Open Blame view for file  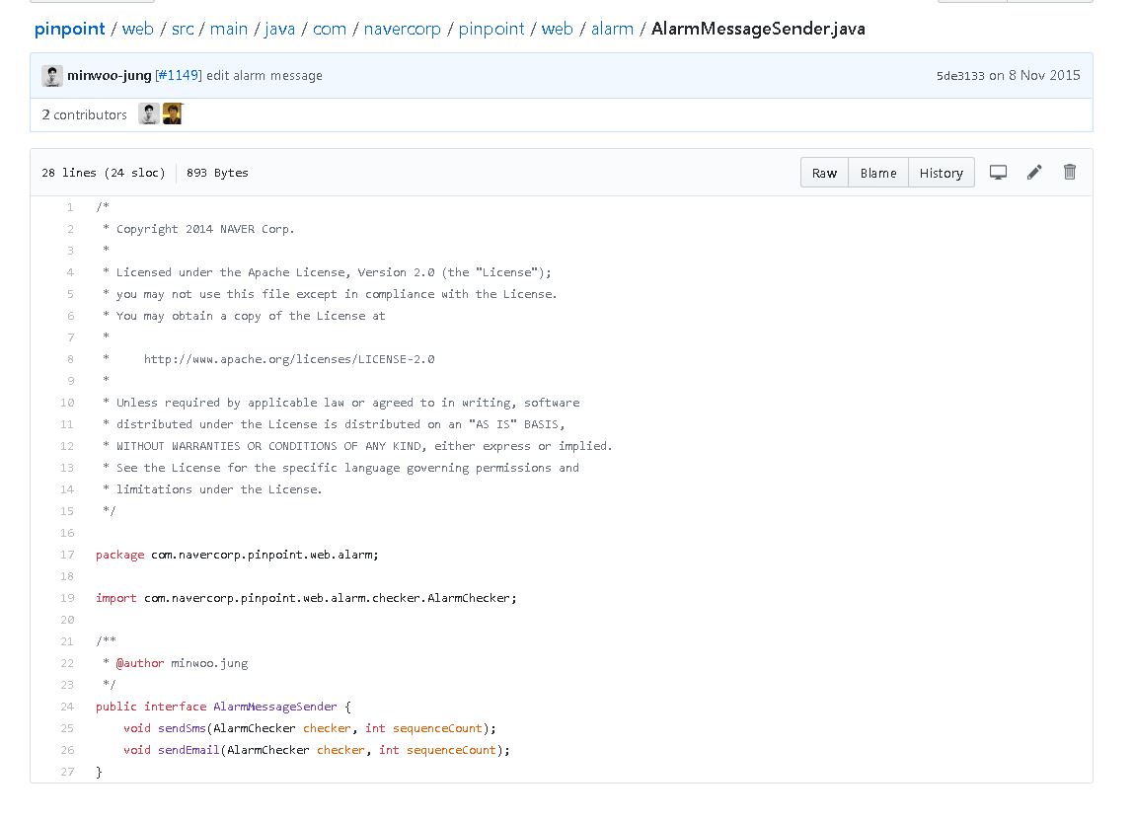(x=878, y=173)
